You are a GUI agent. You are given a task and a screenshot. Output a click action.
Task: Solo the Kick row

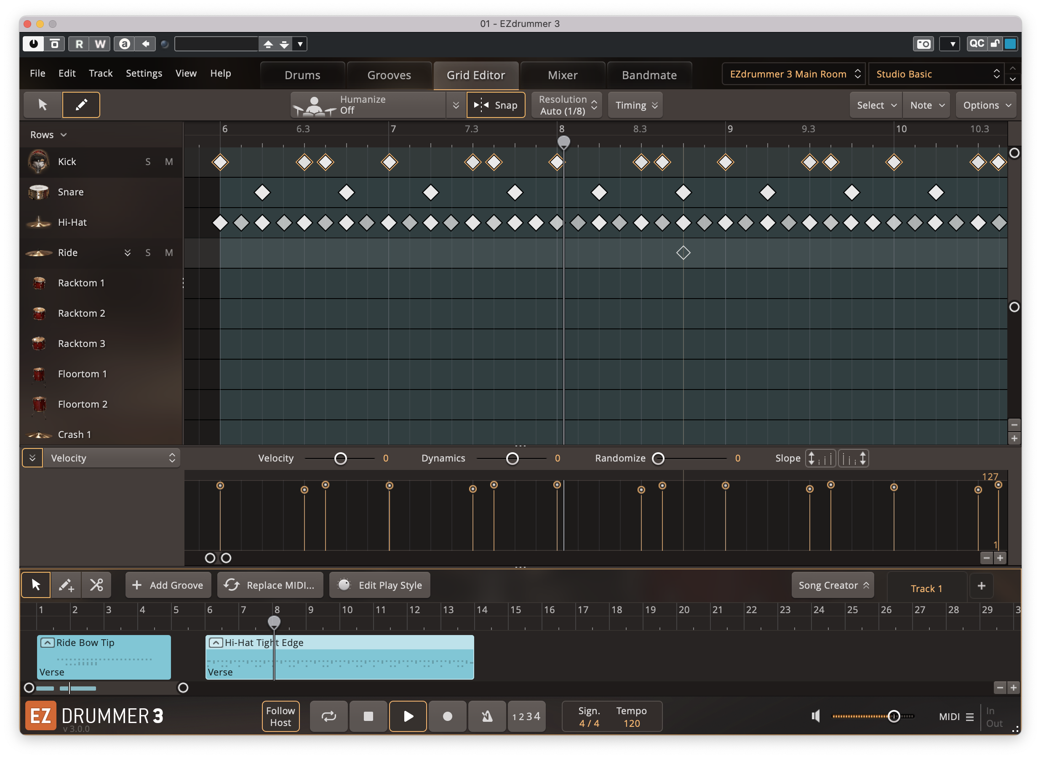click(148, 162)
